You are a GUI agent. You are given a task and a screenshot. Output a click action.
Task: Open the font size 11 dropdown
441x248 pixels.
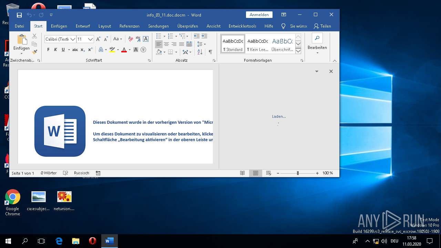(x=91, y=39)
